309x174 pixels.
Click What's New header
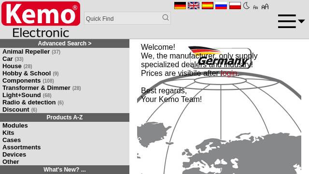click(65, 170)
